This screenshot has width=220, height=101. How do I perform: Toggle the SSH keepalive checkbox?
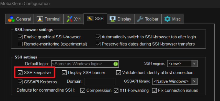[20, 73]
